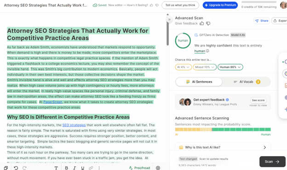Expand the Human 86% dropdown pill
Screen dimensions: 287x170
pyautogui.click(x=230, y=67)
